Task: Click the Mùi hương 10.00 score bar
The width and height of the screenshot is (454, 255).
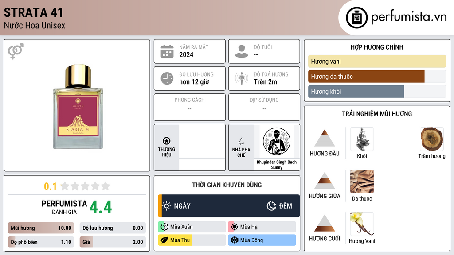Action: tap(41, 228)
